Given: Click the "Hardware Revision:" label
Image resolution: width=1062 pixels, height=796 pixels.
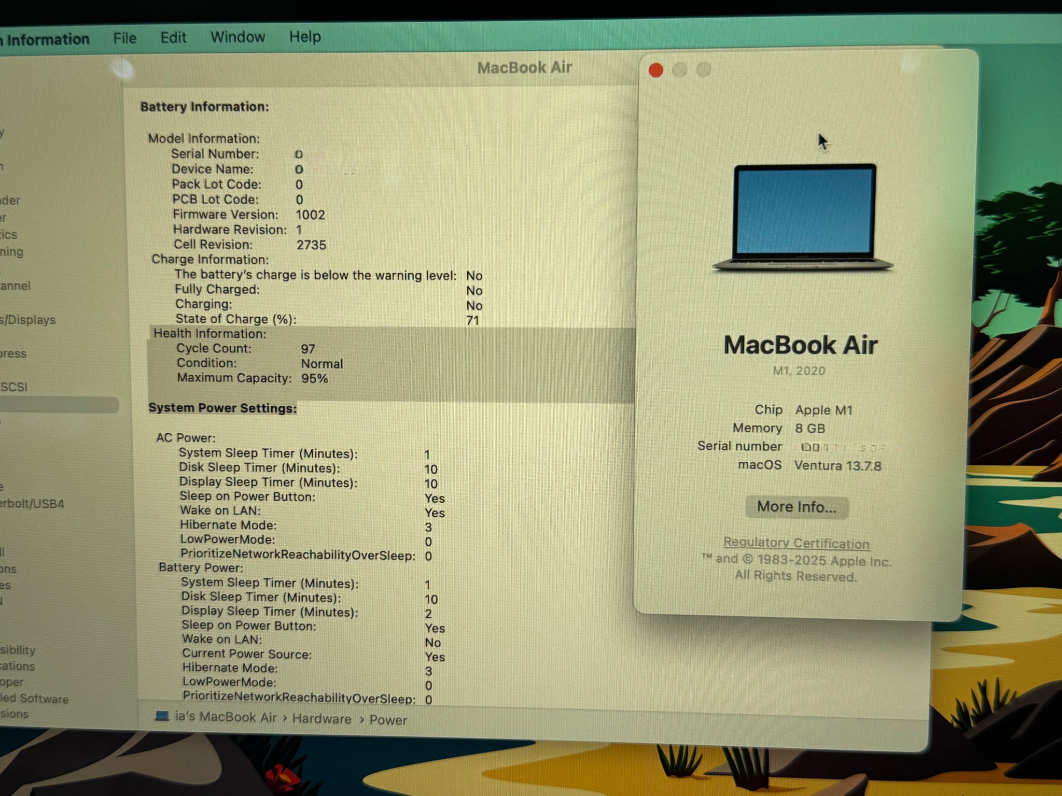Looking at the screenshot, I should coord(230,230).
